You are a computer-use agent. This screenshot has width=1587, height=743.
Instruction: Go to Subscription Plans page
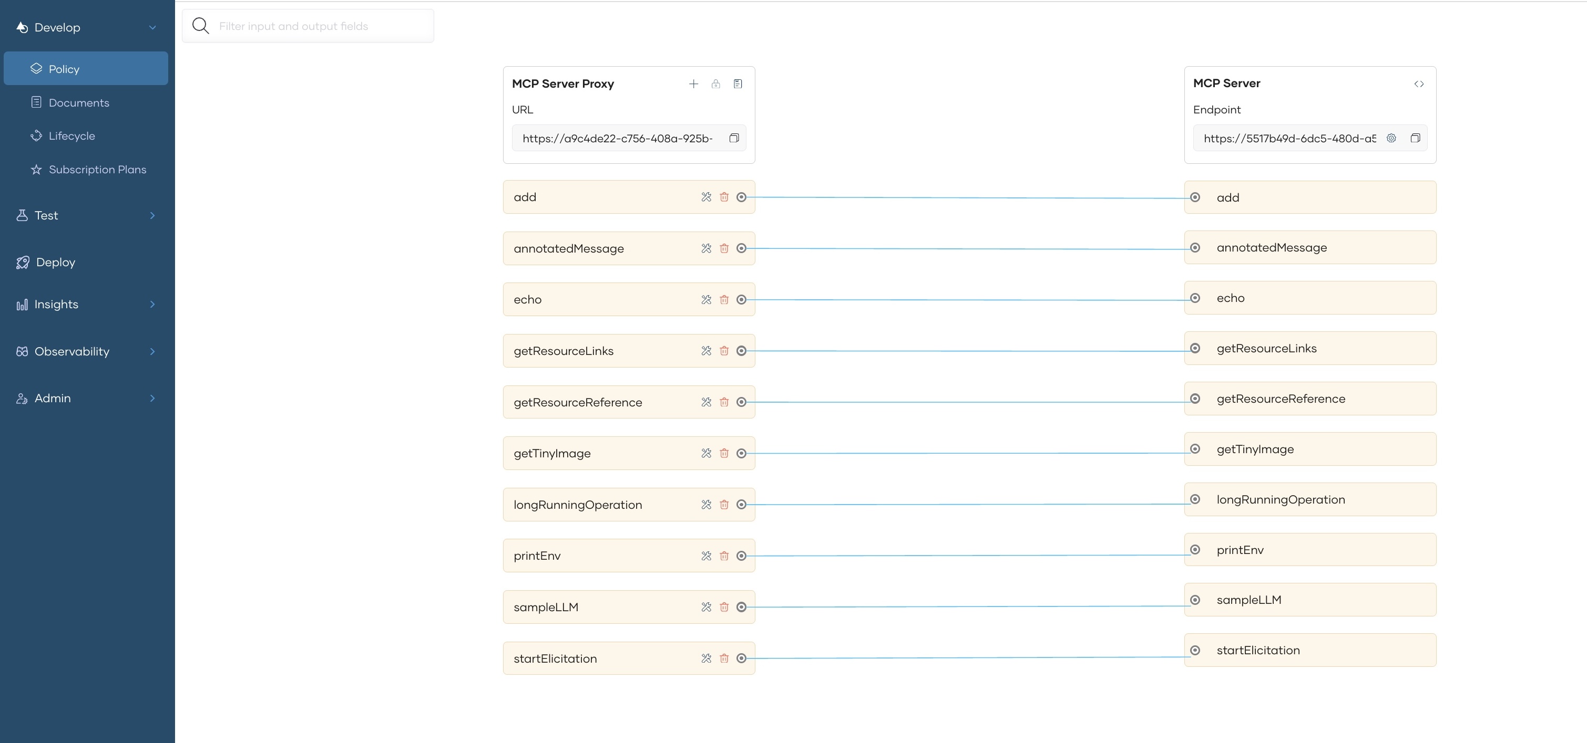coord(97,169)
